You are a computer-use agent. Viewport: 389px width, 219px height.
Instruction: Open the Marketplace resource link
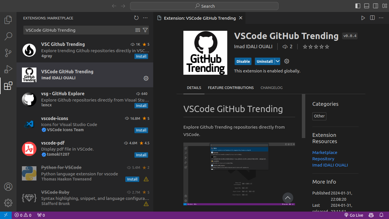(325, 153)
